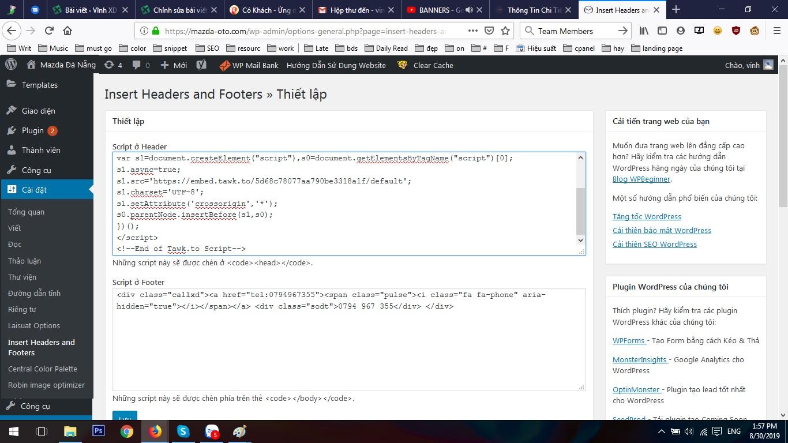Viewport: 788px width, 443px height.
Task: Bookmark this page with the star icon
Action: tap(505, 31)
